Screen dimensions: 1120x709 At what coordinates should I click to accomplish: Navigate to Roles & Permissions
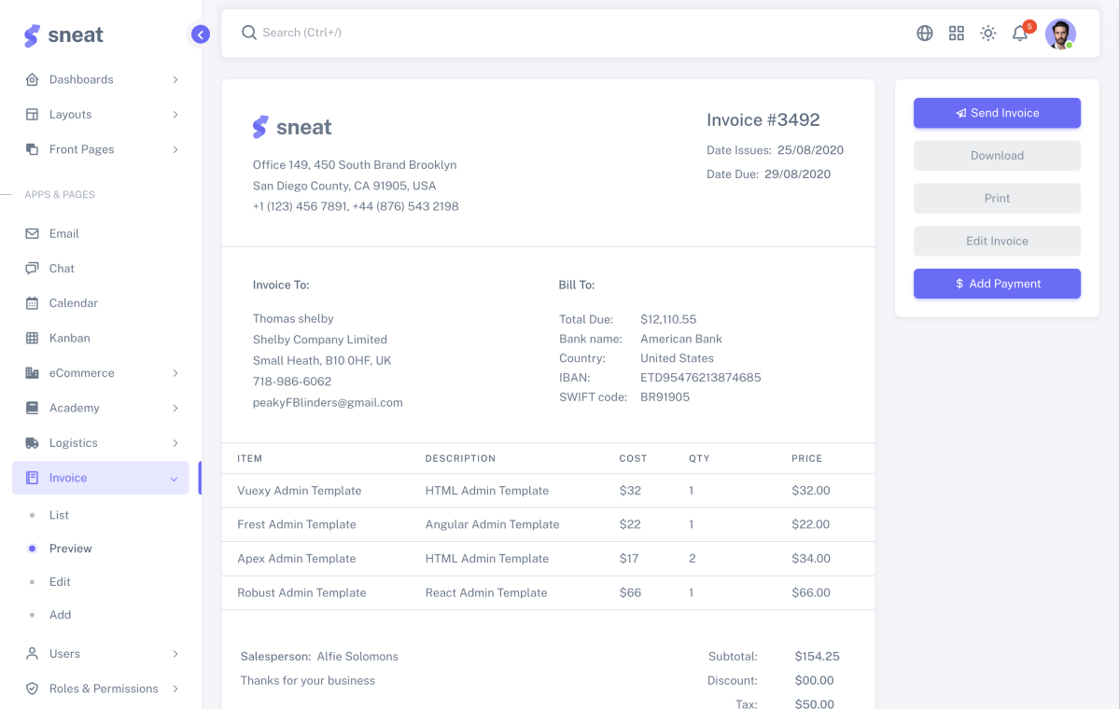pyautogui.click(x=105, y=688)
